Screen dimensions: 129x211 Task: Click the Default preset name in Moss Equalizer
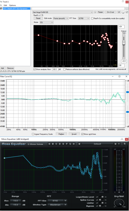click(97, 144)
